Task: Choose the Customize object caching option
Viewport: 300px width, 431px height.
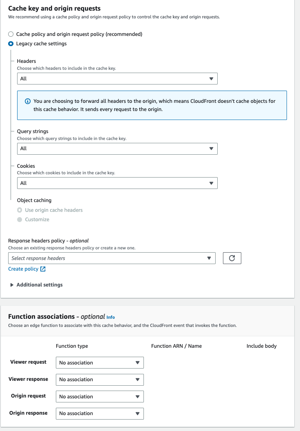Action: (x=19, y=219)
